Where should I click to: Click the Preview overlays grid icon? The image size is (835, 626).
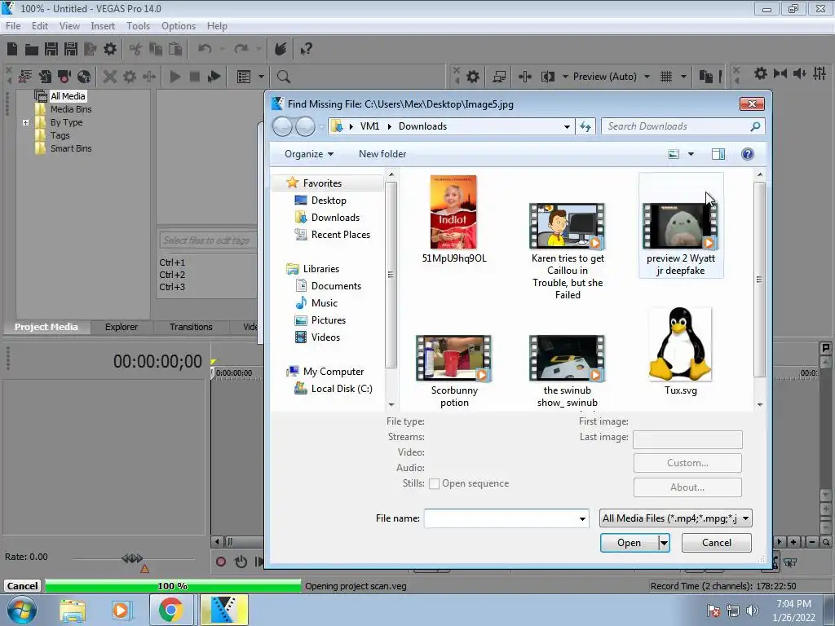pos(665,77)
